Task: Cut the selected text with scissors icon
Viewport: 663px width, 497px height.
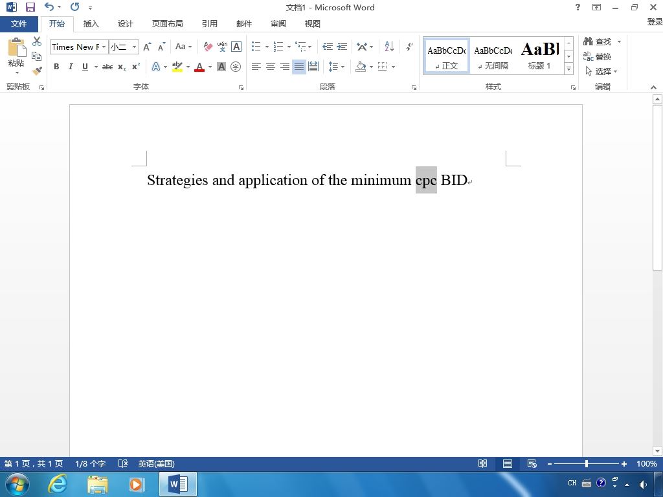Action: 37,41
